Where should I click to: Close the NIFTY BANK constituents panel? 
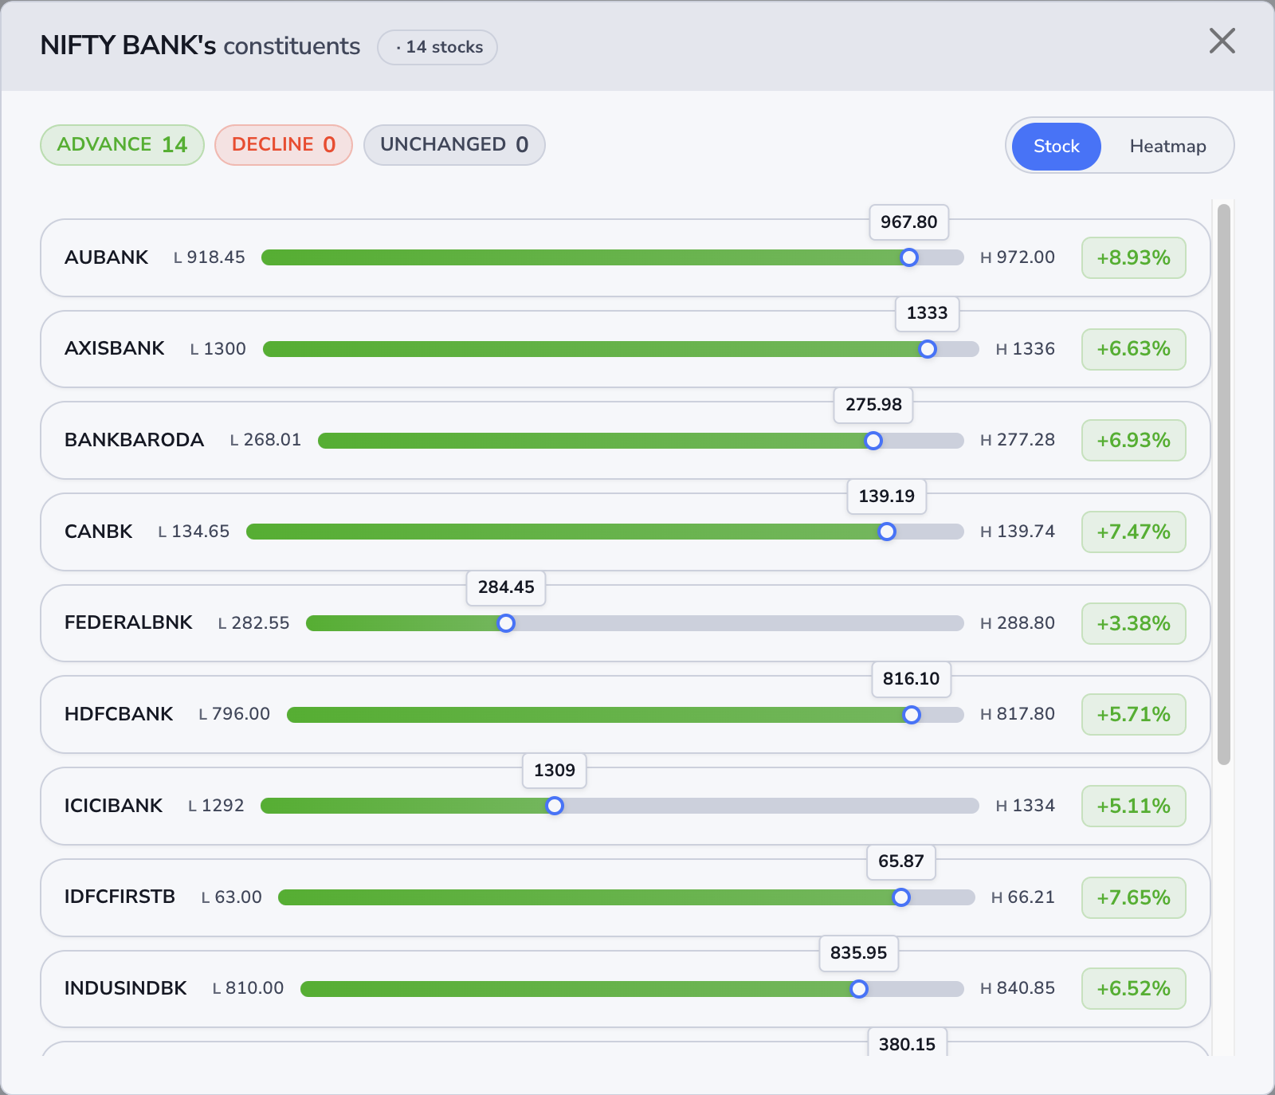pos(1221,41)
